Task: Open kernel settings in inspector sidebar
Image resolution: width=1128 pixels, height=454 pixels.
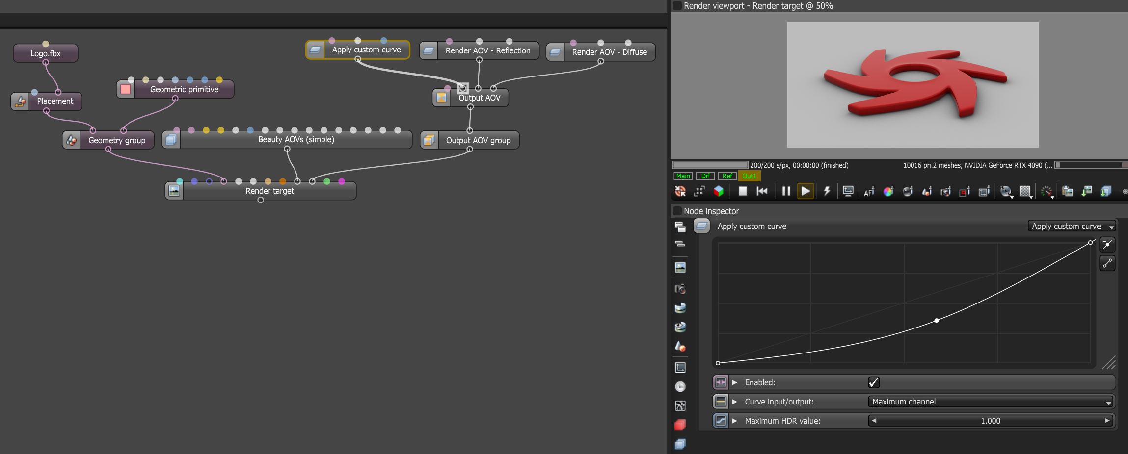Action: pos(680,406)
